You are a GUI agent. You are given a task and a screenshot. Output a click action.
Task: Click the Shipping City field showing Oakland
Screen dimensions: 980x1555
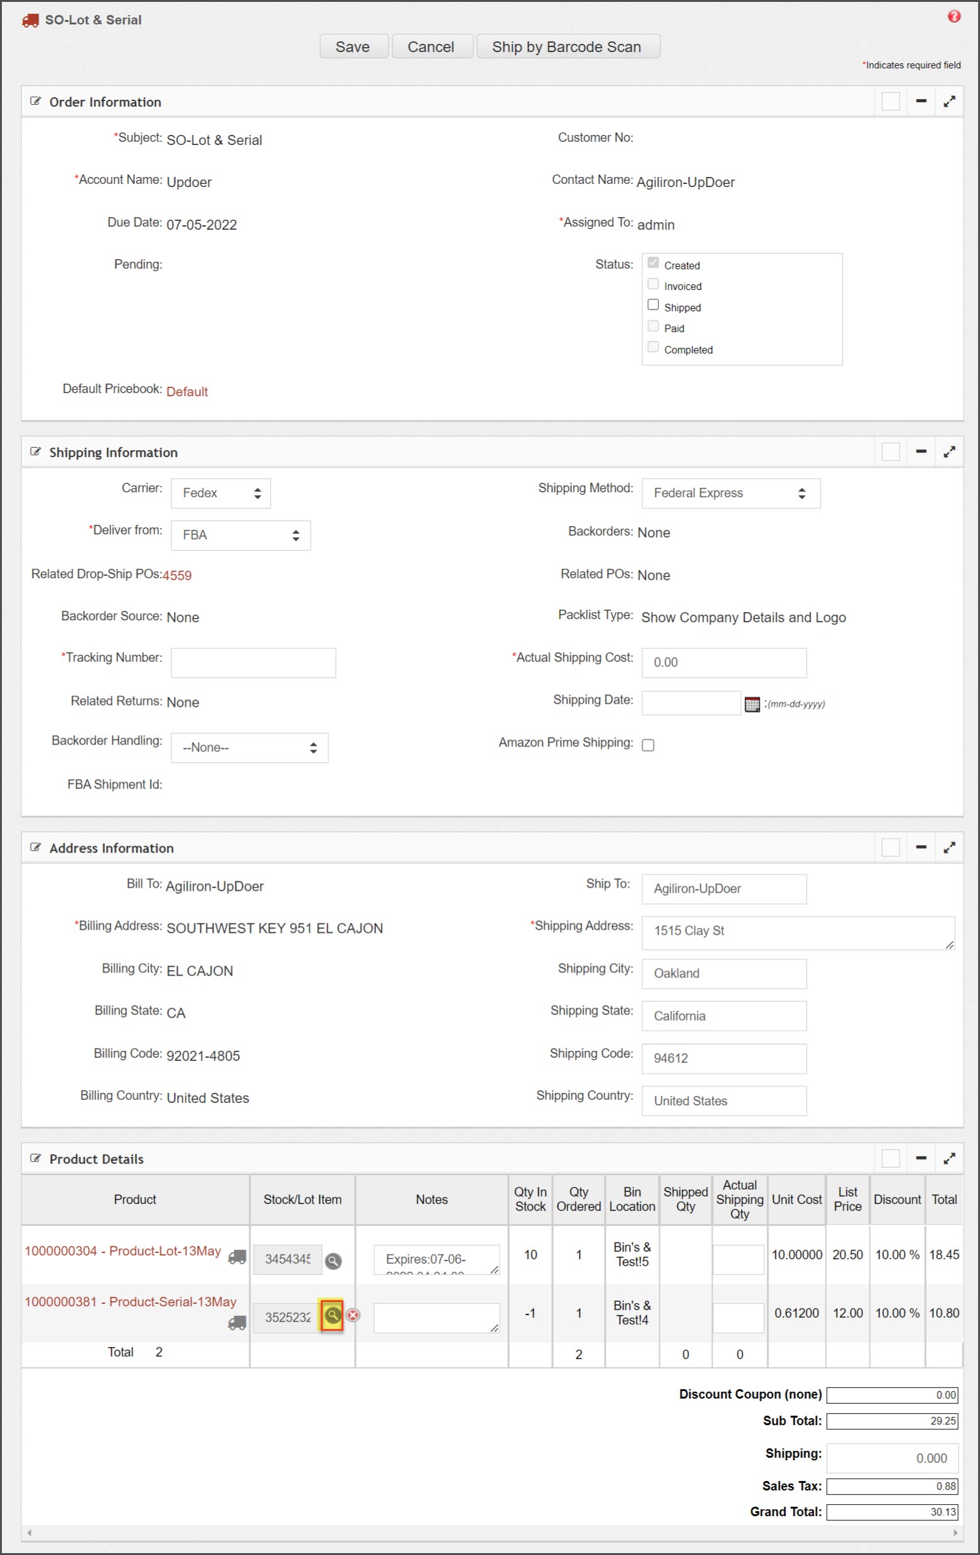(724, 973)
